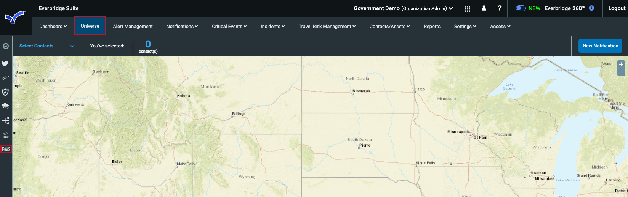Click the Pierre city label on map

coord(365,145)
